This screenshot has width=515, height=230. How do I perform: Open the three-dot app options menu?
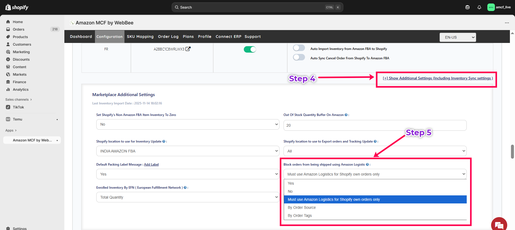(x=507, y=23)
